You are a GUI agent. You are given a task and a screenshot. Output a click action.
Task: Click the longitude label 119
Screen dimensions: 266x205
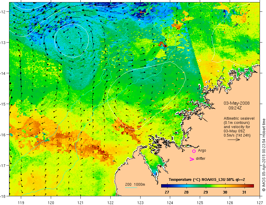[x=21, y=203]
